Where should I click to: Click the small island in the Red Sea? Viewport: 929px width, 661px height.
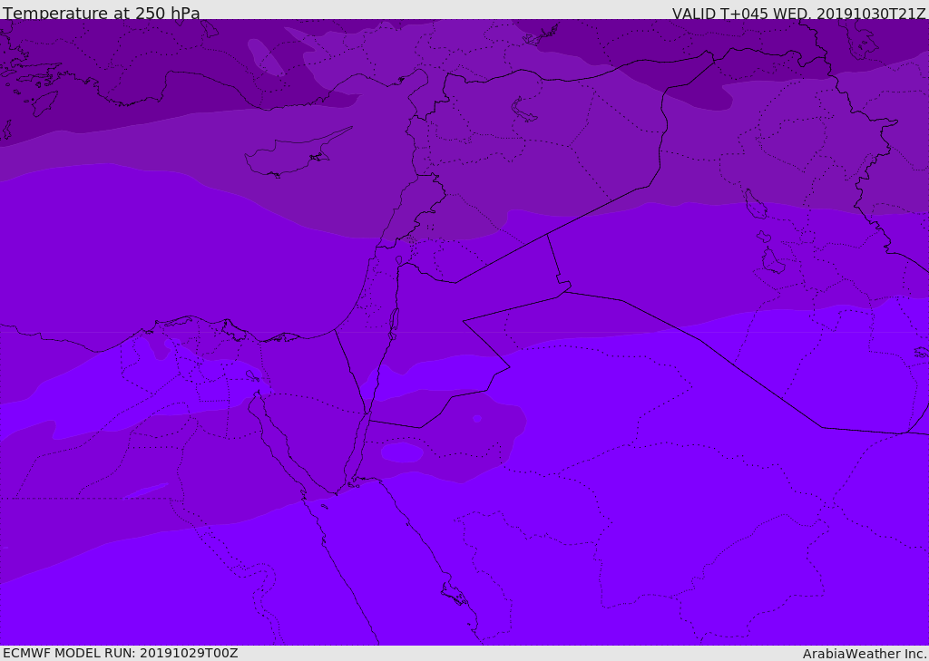click(x=454, y=595)
